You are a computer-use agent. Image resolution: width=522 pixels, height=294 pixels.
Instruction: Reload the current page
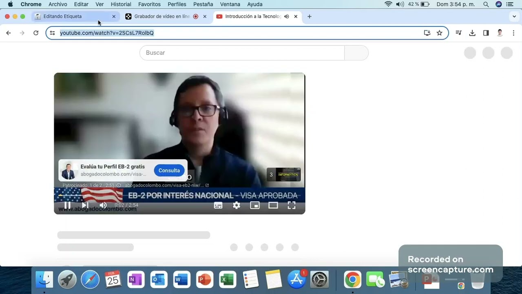tap(36, 33)
